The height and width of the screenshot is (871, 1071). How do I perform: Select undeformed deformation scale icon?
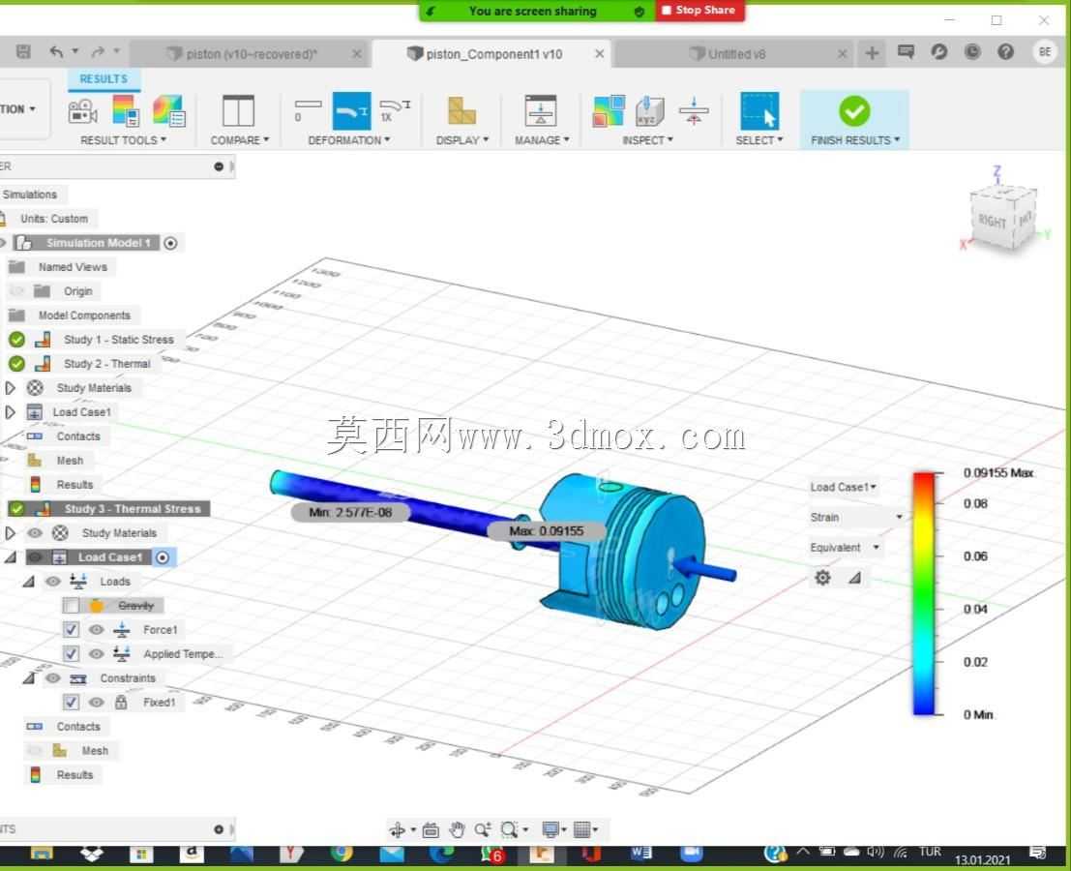pos(308,110)
